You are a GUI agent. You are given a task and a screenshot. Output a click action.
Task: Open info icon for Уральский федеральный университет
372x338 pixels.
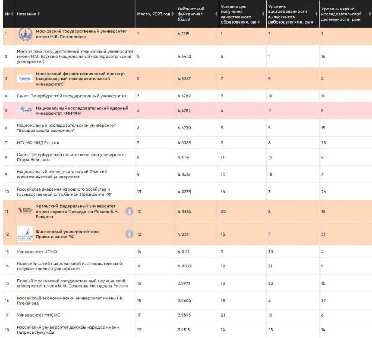click(x=129, y=211)
